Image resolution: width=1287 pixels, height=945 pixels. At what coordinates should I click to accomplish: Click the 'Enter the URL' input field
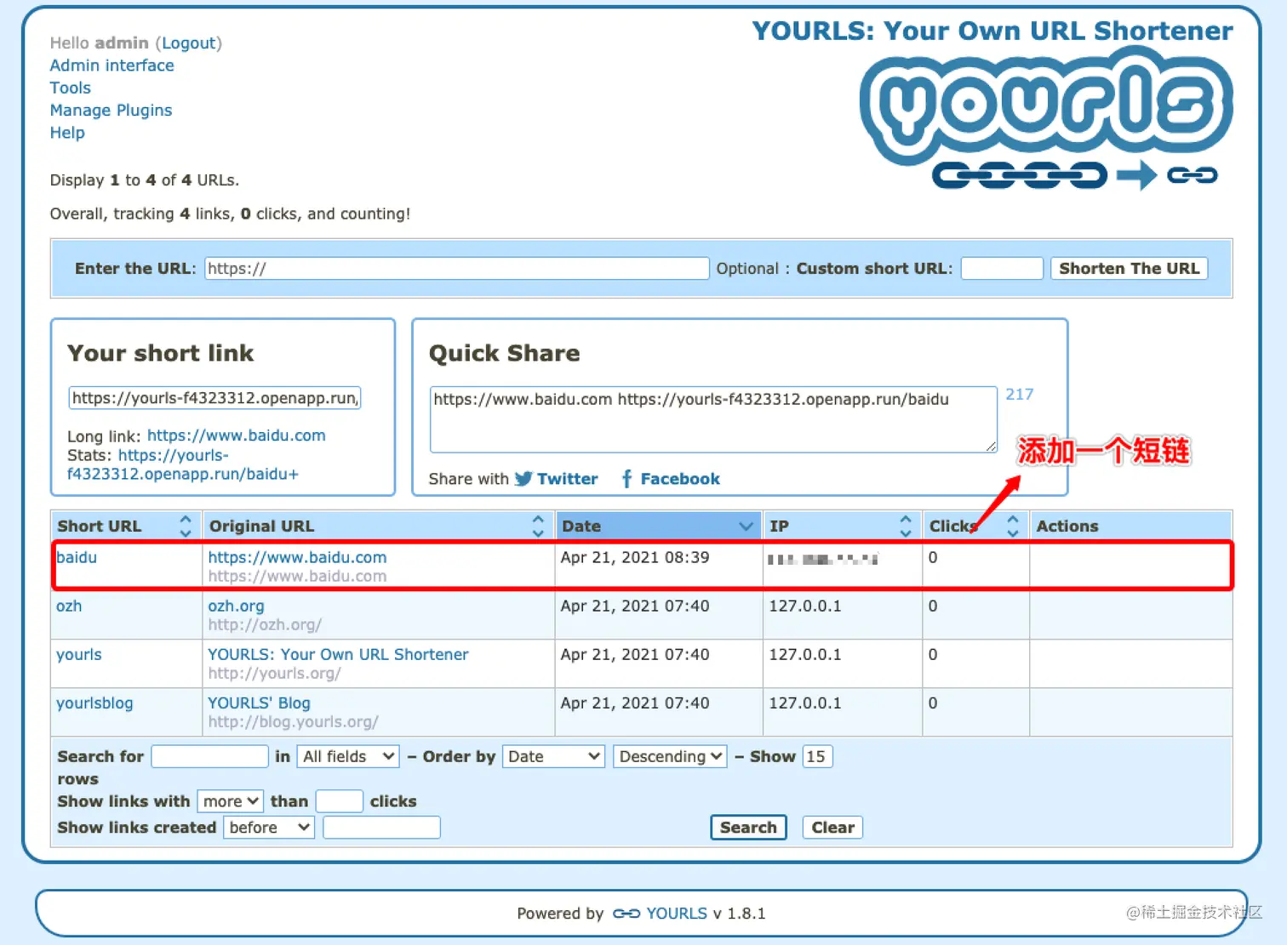[456, 269]
